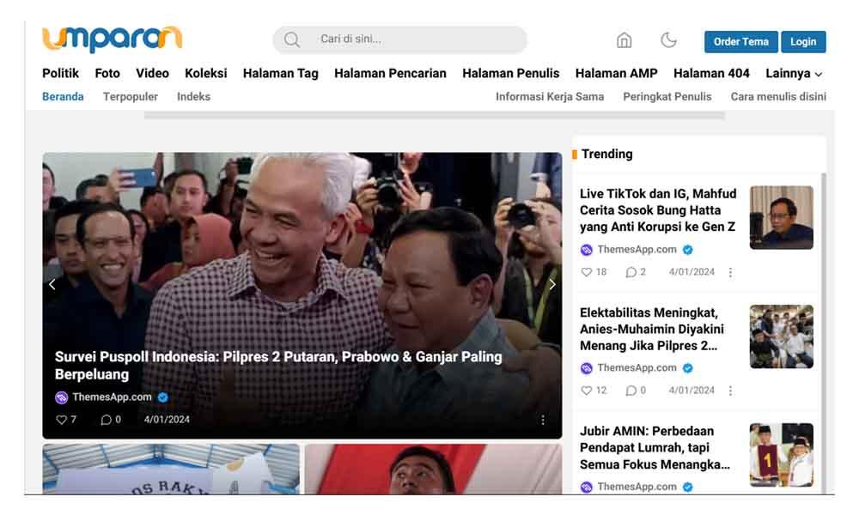The width and height of the screenshot is (859, 515).
Task: Like the Survei Puspoll featured article
Action: 62,420
